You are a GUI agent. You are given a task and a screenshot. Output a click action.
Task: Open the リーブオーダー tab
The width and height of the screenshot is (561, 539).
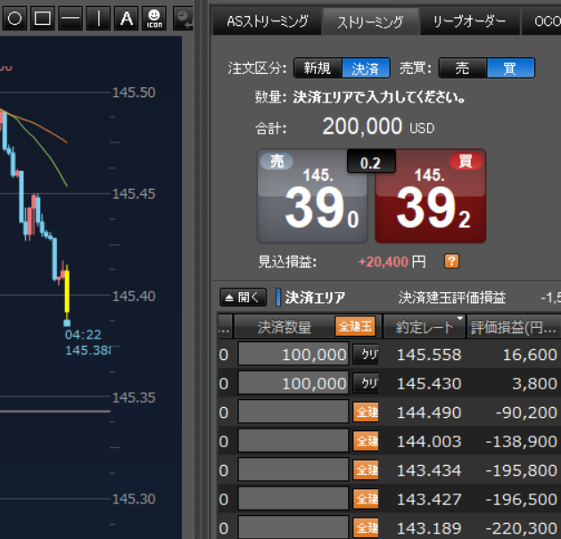click(x=469, y=21)
